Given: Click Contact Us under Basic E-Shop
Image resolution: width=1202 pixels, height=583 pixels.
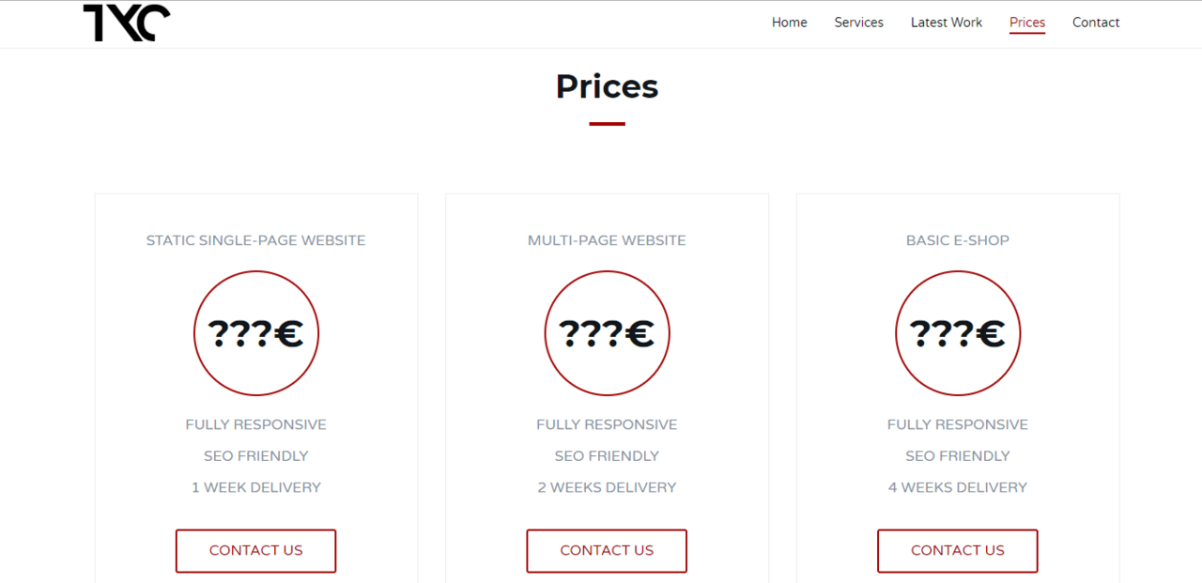Looking at the screenshot, I should [x=958, y=551].
